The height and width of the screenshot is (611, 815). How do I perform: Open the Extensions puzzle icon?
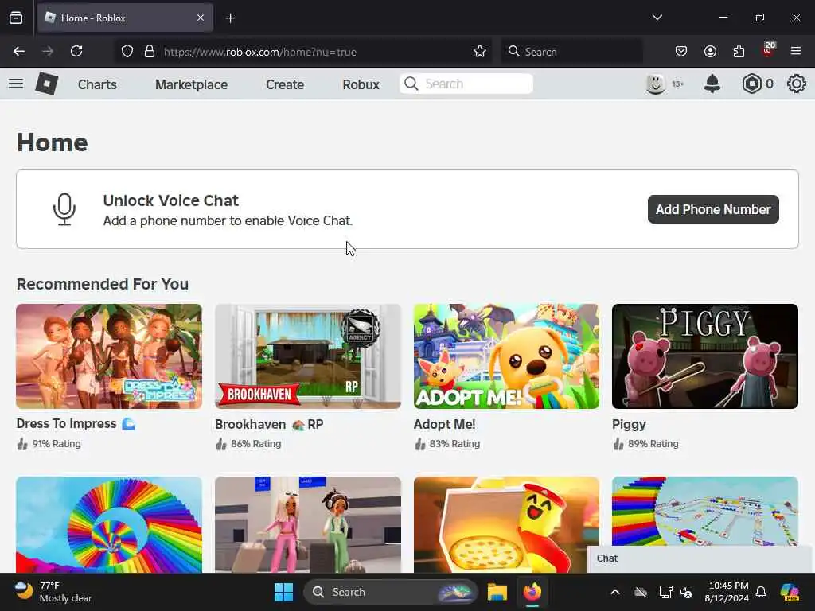click(739, 51)
